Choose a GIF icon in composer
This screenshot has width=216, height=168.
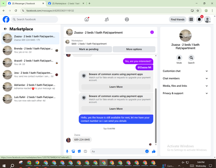tap(86, 151)
